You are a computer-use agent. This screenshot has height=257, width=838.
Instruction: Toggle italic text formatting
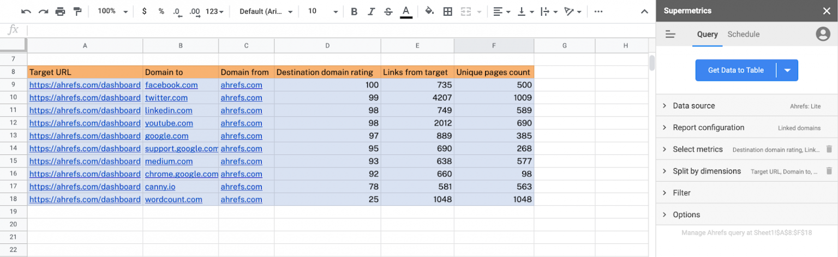[371, 11]
